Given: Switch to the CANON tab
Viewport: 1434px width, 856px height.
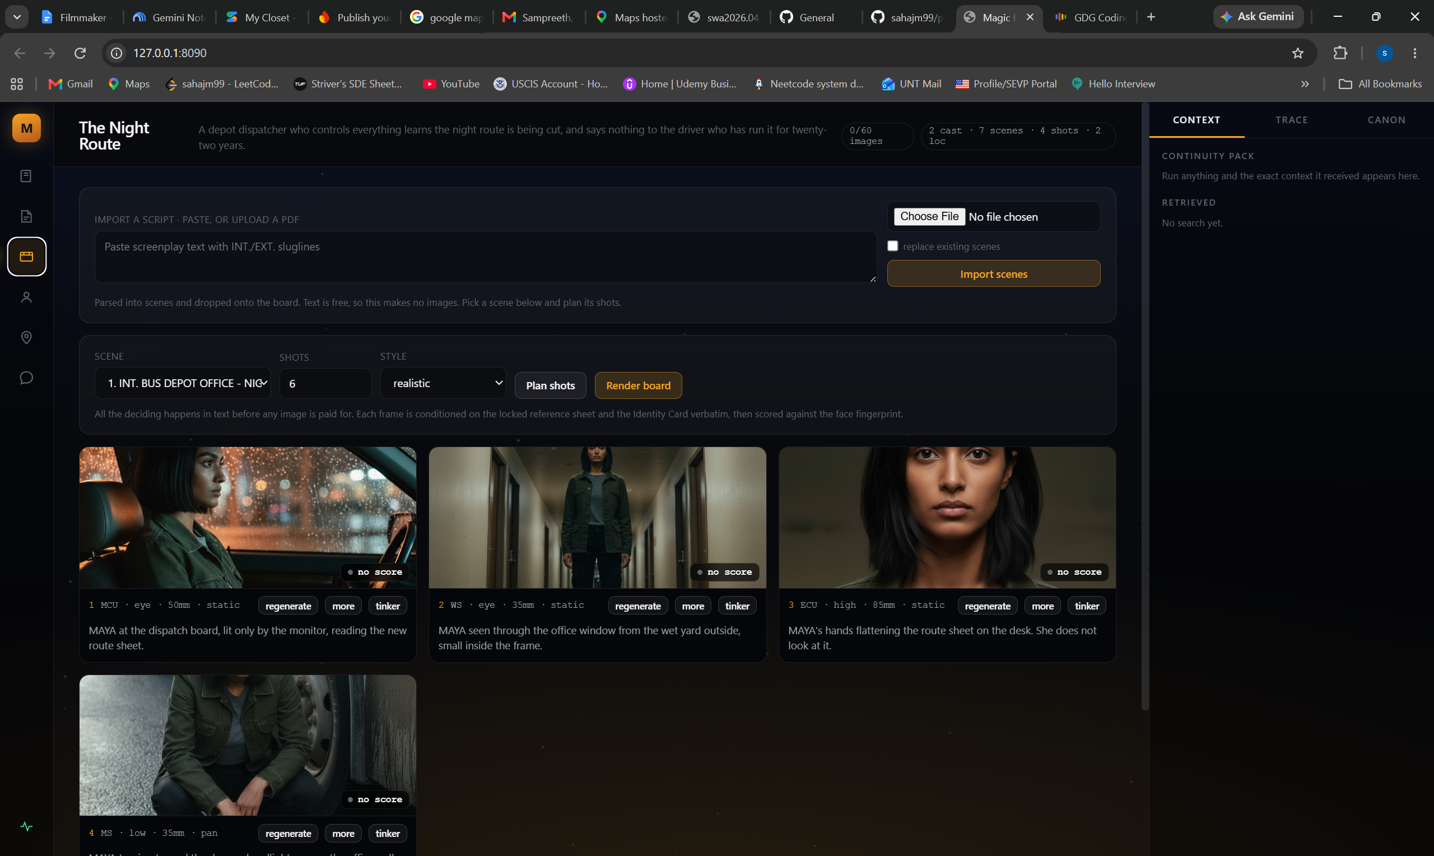Looking at the screenshot, I should point(1386,120).
